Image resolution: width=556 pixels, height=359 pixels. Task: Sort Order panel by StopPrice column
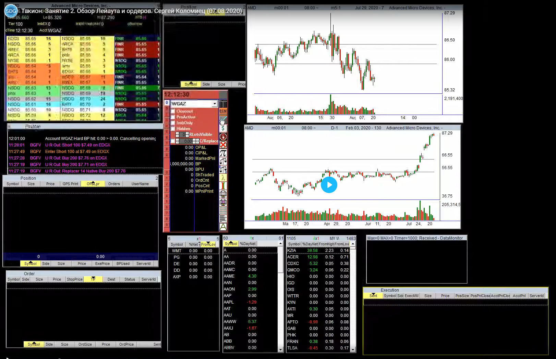click(x=74, y=279)
